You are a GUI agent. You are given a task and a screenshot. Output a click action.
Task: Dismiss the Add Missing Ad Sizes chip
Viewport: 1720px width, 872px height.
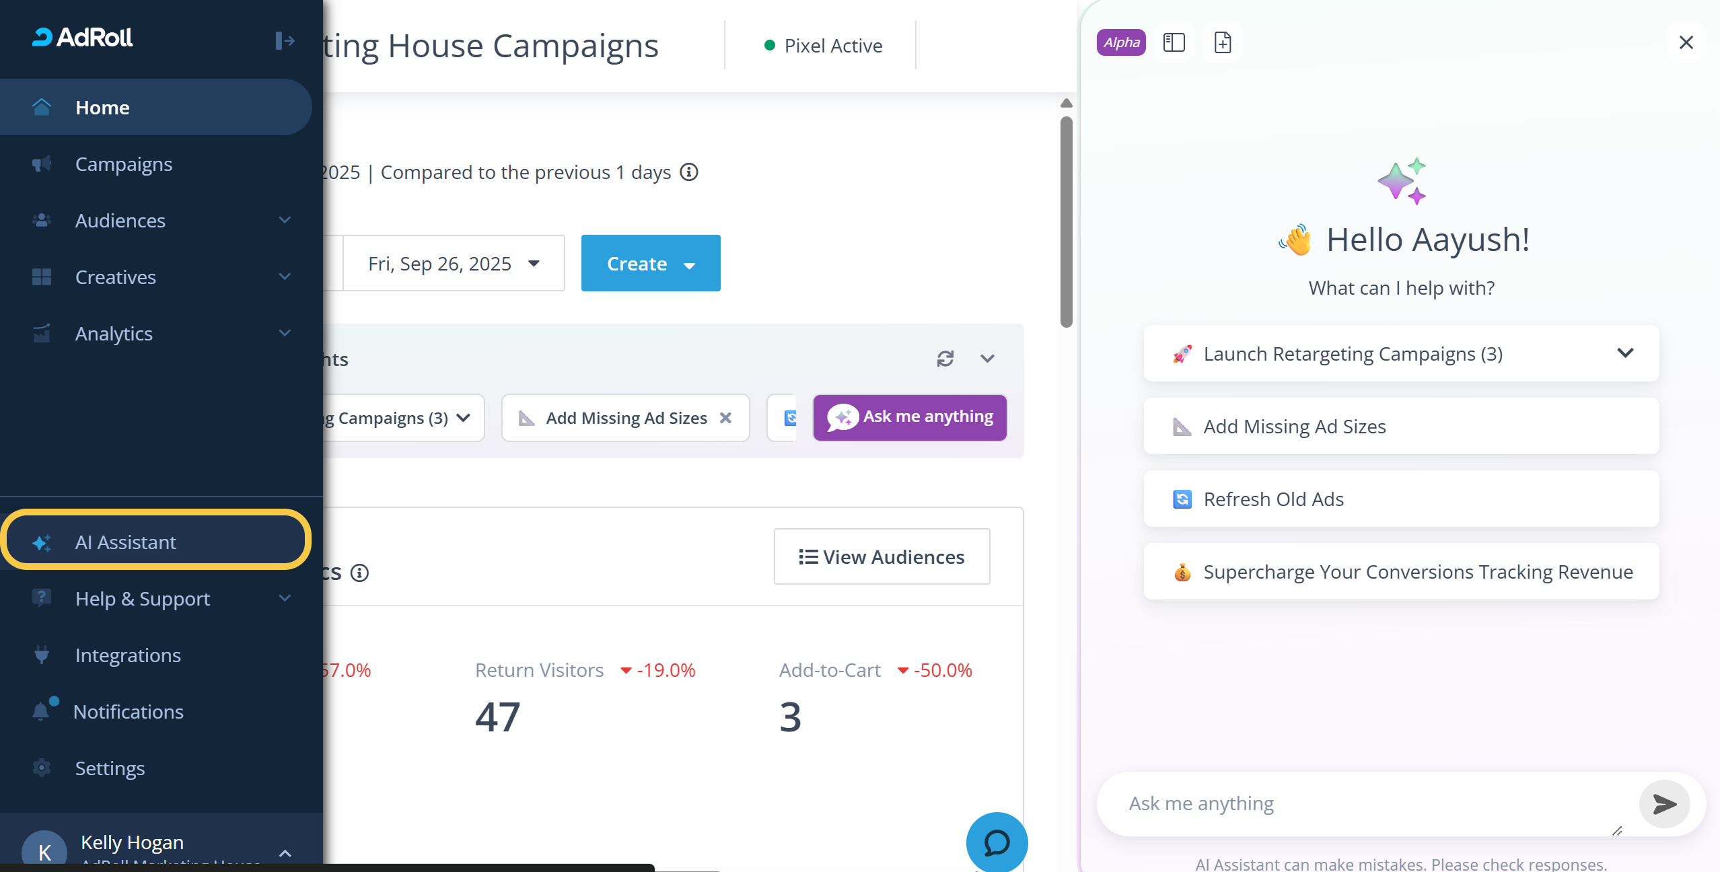725,418
